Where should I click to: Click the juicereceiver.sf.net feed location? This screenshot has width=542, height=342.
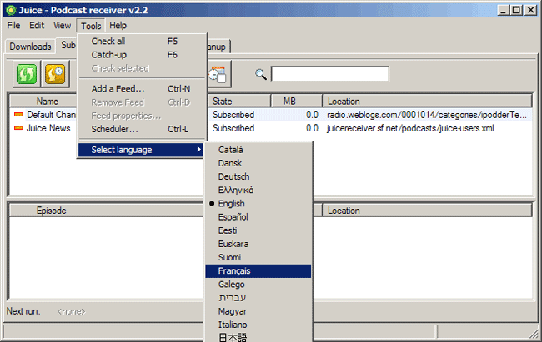click(410, 128)
